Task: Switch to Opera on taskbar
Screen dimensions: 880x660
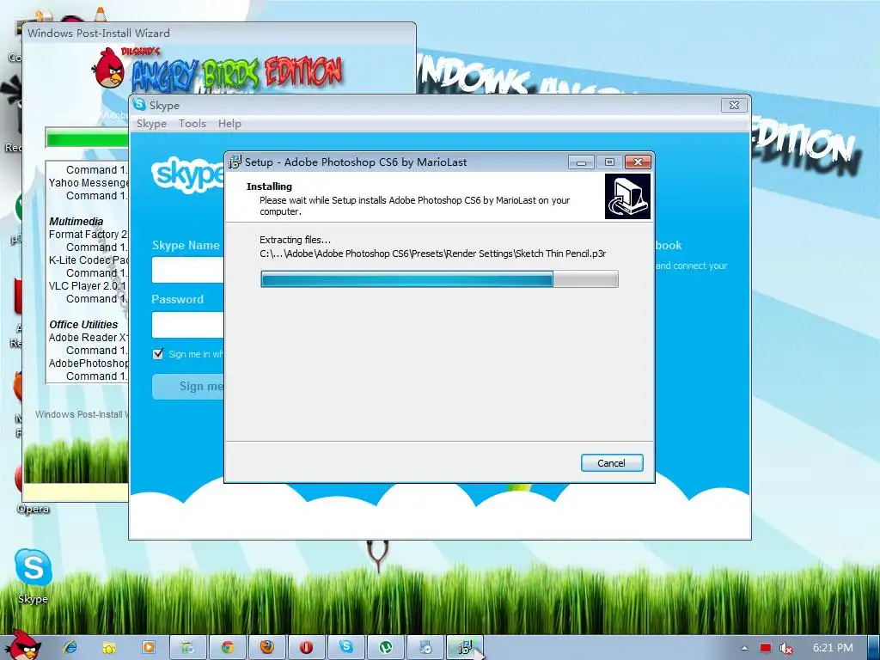Action: click(x=307, y=647)
